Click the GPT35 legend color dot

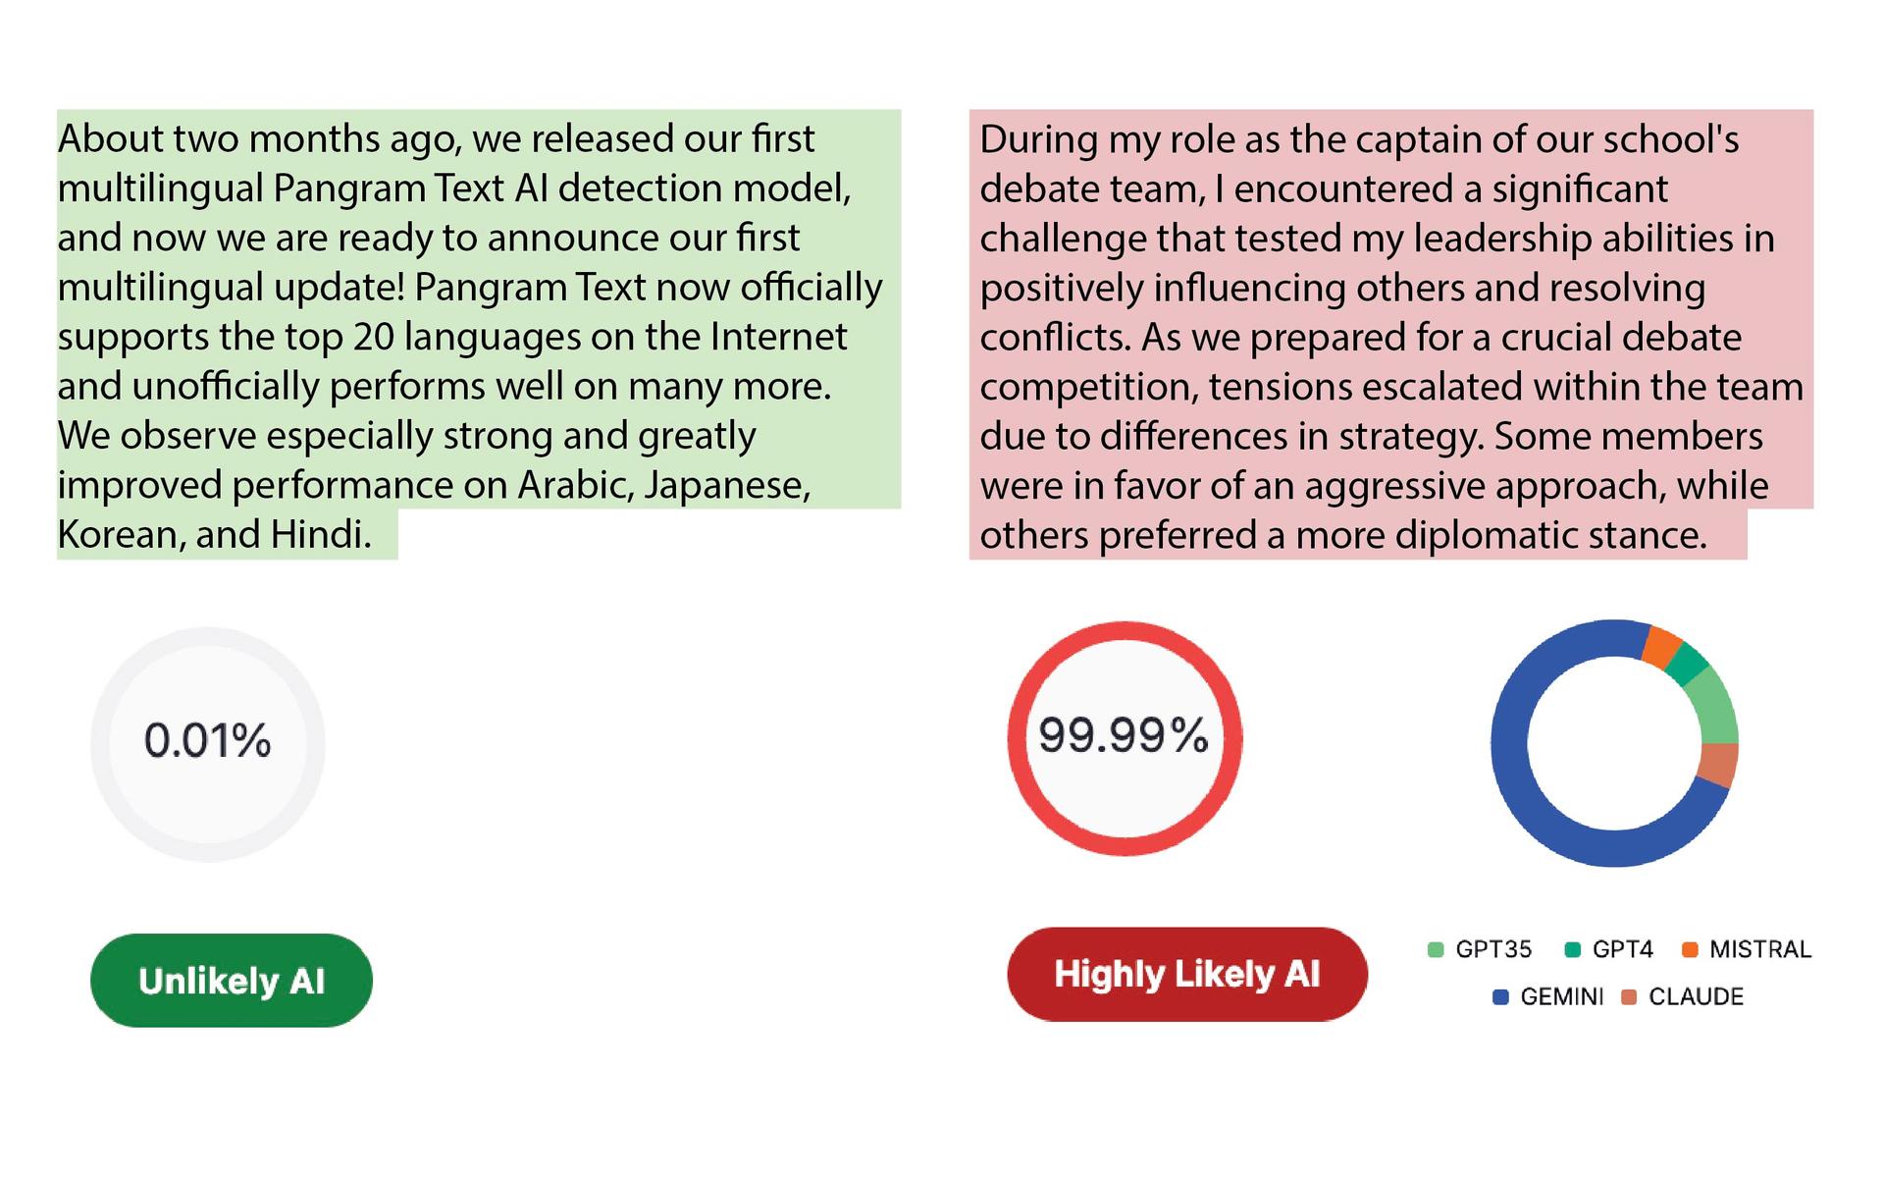pos(1436,949)
